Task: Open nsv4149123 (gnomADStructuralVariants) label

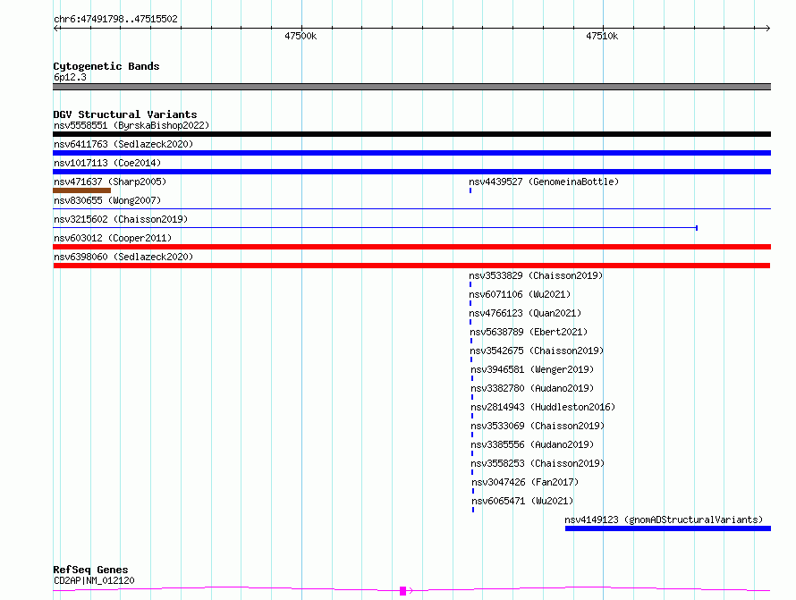Action: point(664,520)
